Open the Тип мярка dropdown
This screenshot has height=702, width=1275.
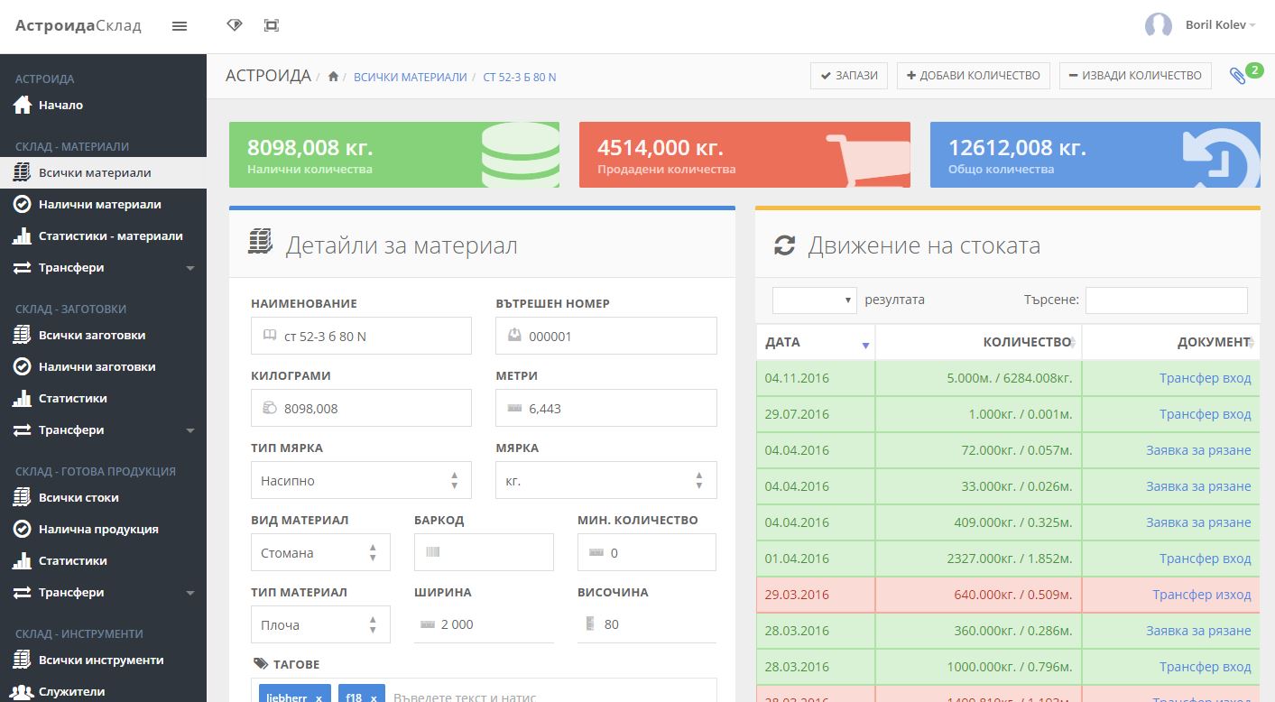361,480
